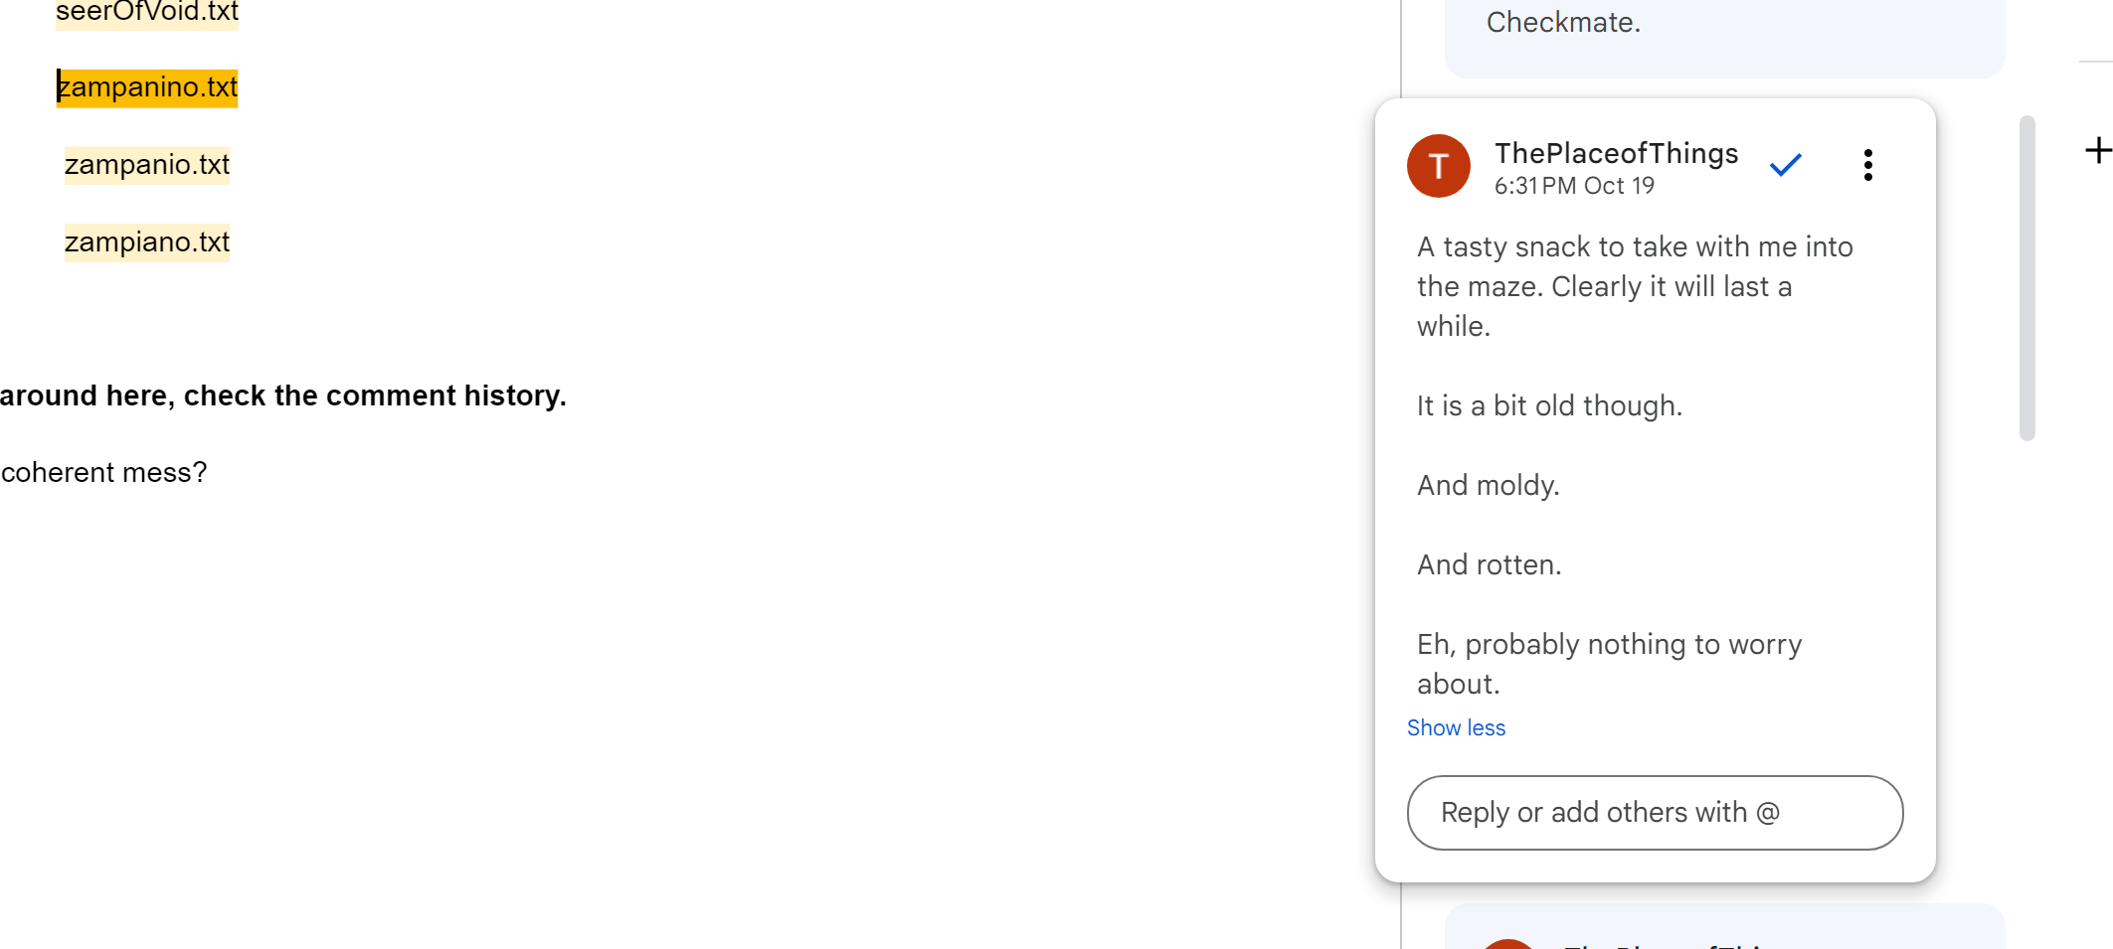Click the Reply or add others field
The image size is (2113, 949).
pos(1655,813)
